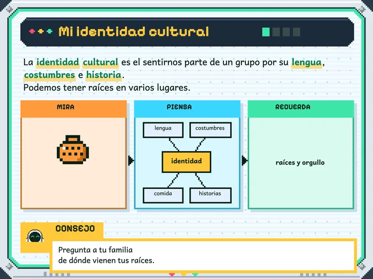Click the robot mascot icon in Consejo

click(35, 236)
